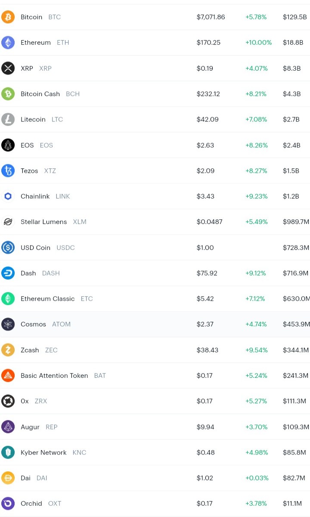Click the USD Coin dollar icon
310x517 pixels.
pos(8,247)
